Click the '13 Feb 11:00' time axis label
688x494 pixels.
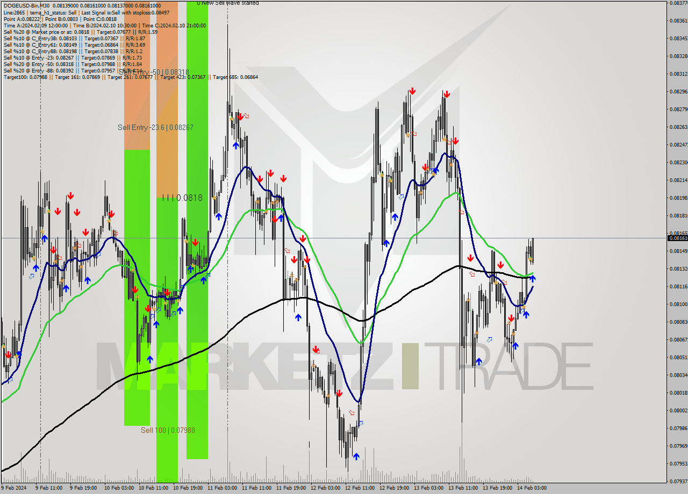[x=463, y=488]
